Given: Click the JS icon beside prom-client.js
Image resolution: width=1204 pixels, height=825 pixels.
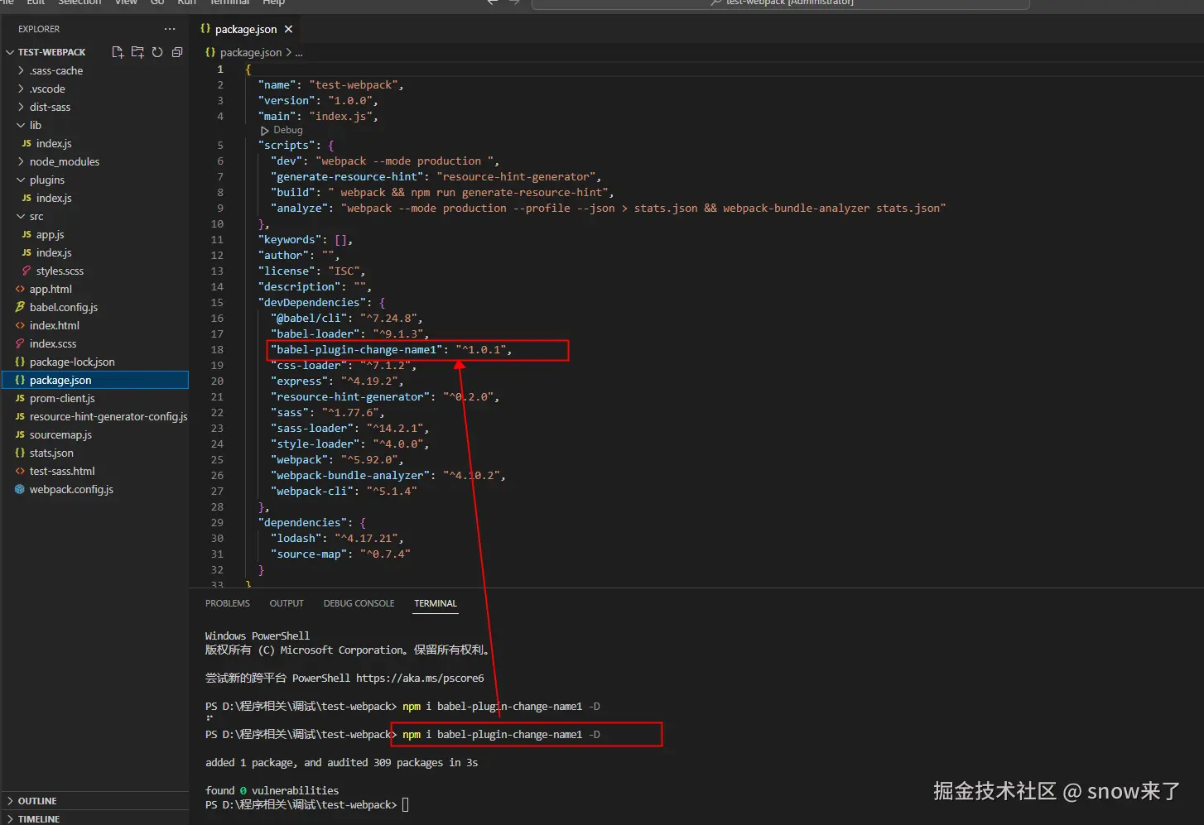Looking at the screenshot, I should tap(20, 398).
